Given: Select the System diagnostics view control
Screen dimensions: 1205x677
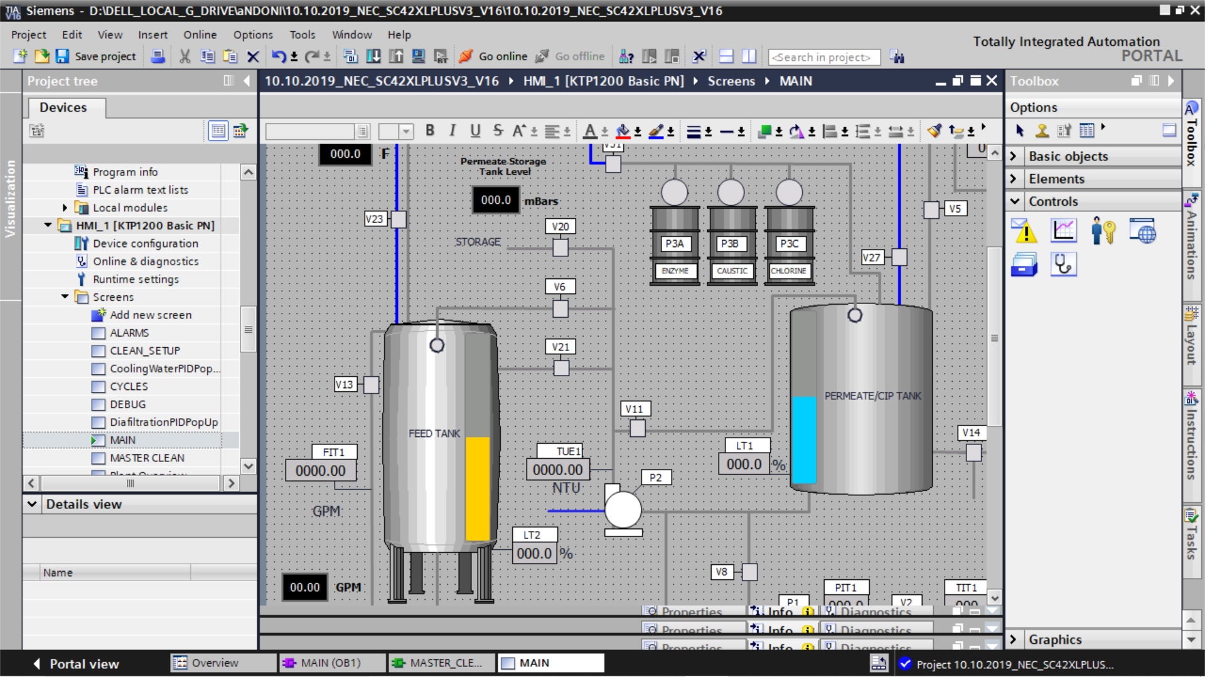Looking at the screenshot, I should (1064, 265).
